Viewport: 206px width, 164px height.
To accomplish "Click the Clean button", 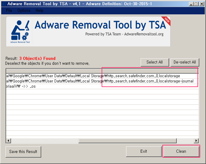I will 181,151.
